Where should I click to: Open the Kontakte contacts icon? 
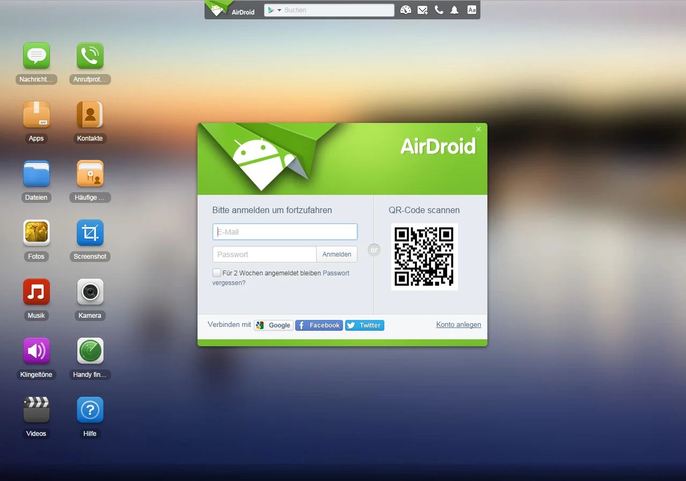(x=90, y=114)
